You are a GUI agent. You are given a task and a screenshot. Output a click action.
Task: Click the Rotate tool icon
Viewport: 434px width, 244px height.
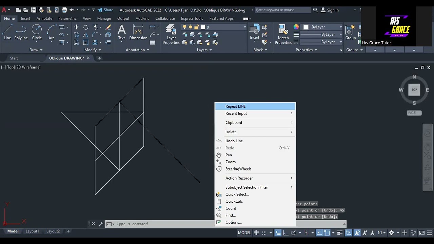point(86,27)
